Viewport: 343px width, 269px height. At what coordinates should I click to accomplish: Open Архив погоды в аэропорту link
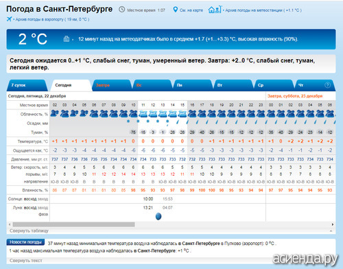tap(52, 19)
